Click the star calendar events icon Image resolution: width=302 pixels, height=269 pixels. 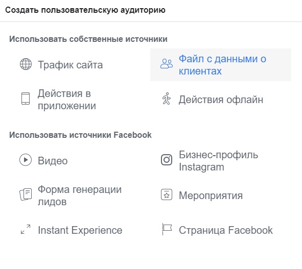[x=167, y=194]
